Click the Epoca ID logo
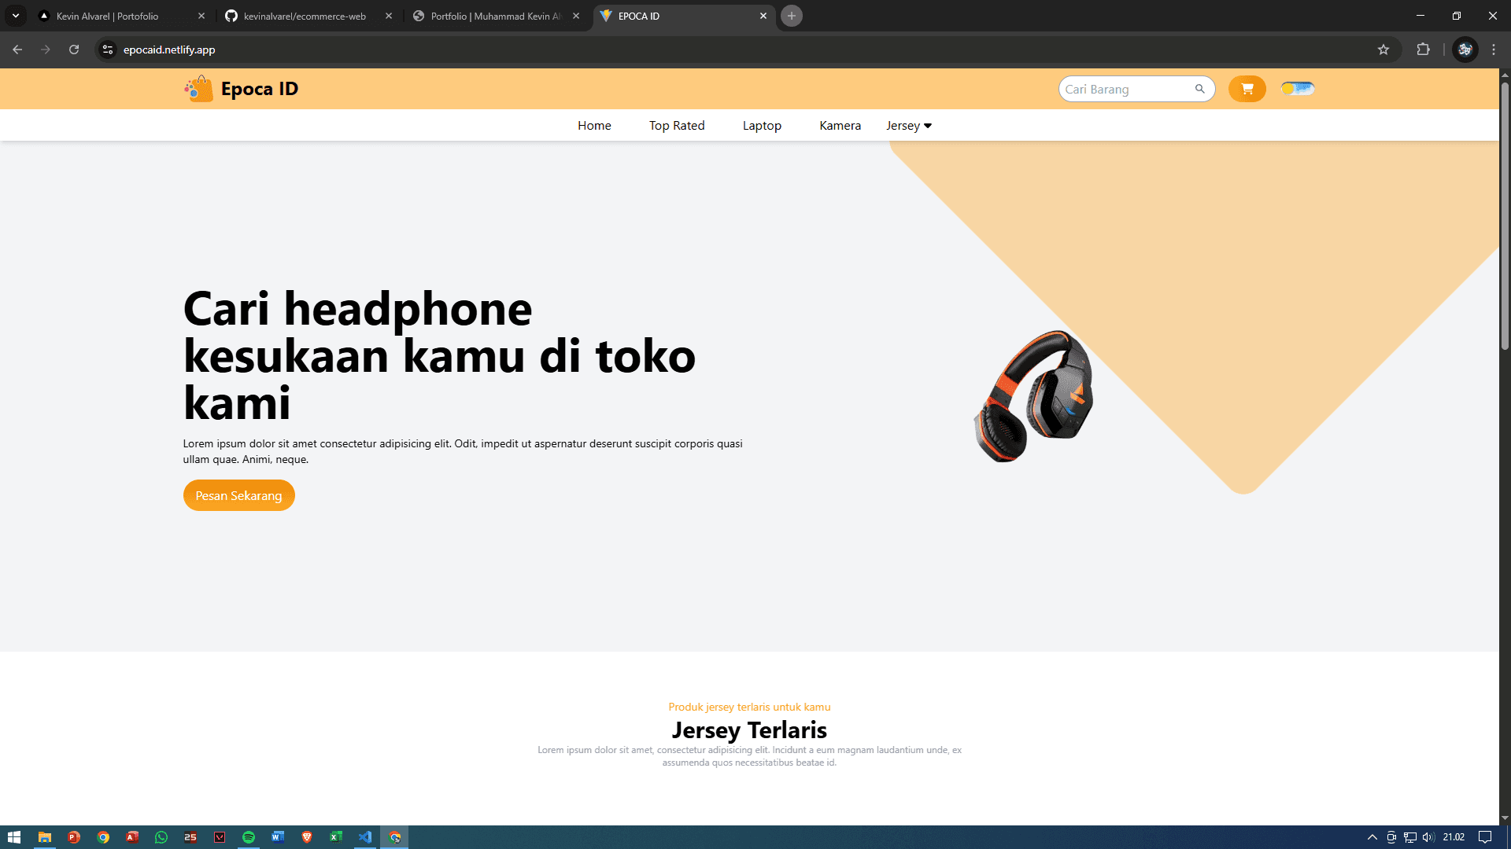Image resolution: width=1511 pixels, height=849 pixels. (x=240, y=89)
